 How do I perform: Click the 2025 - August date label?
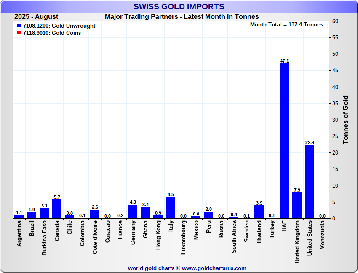36,17
